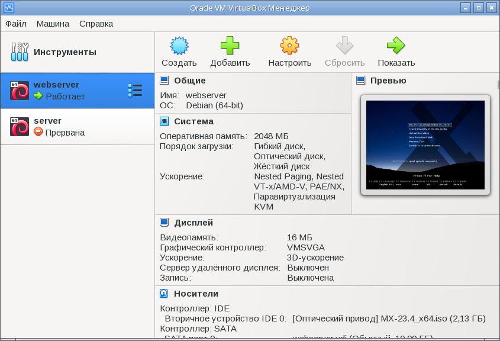Screen dimensions: 500x341
Task: Maximize the VirtualBox manager window
Action: 478,8
